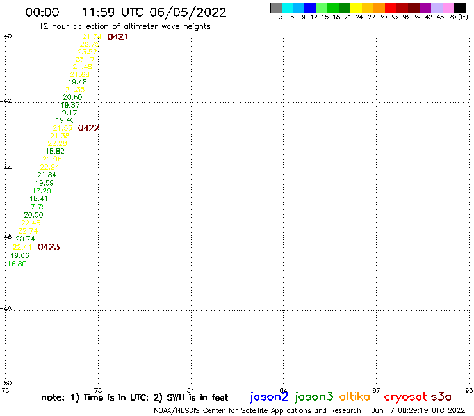This screenshot has width=474, height=416.
Task: Click the time label 0422
Action: pyautogui.click(x=88, y=128)
